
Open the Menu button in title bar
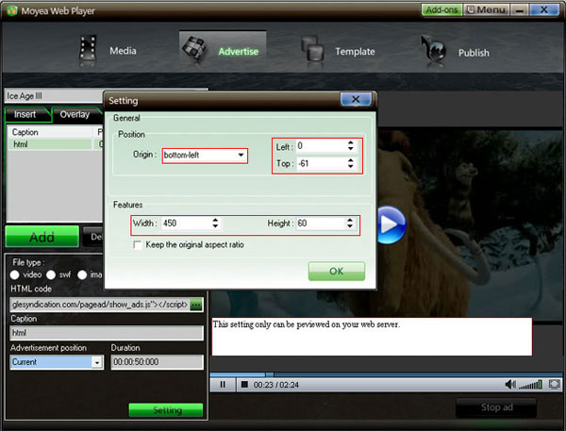click(x=486, y=9)
